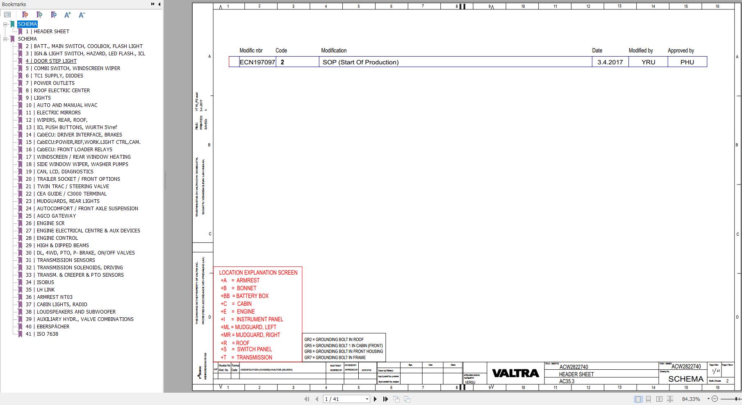Switch to continuous facing view
This screenshot has width=742, height=405.
670,399
